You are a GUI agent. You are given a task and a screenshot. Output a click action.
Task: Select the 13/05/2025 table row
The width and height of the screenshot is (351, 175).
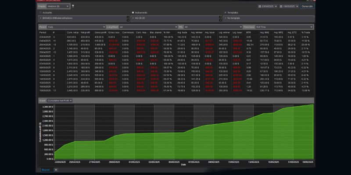[176, 75]
